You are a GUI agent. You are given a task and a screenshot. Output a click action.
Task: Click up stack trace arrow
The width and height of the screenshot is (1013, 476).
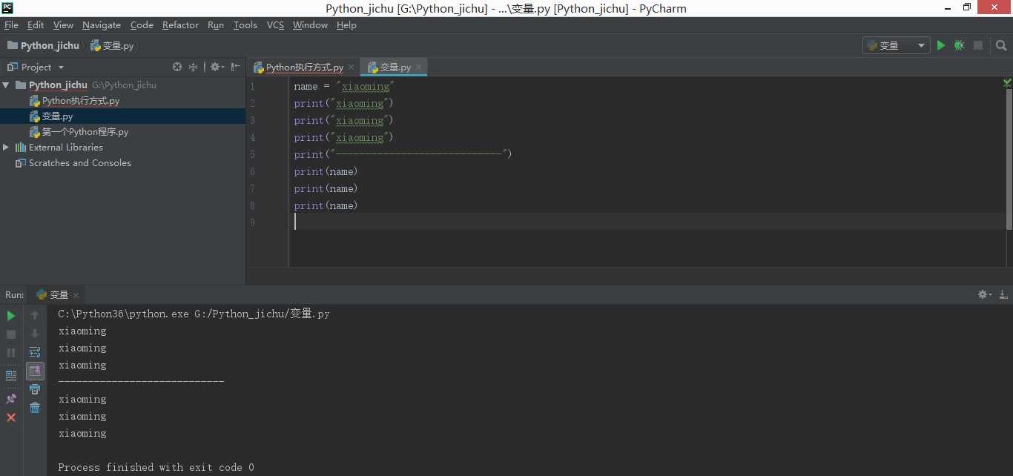[35, 315]
